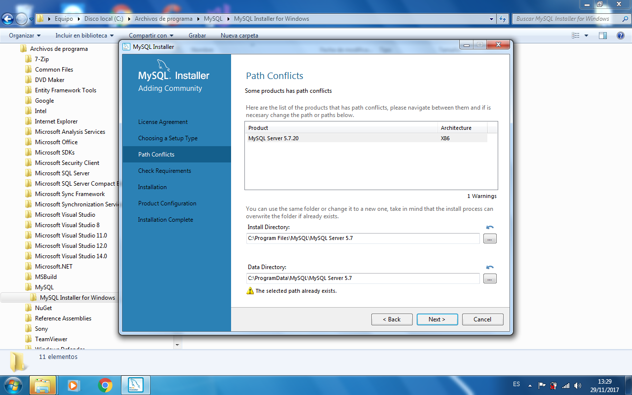
Task: Open the Windows Start button
Action: coord(13,385)
